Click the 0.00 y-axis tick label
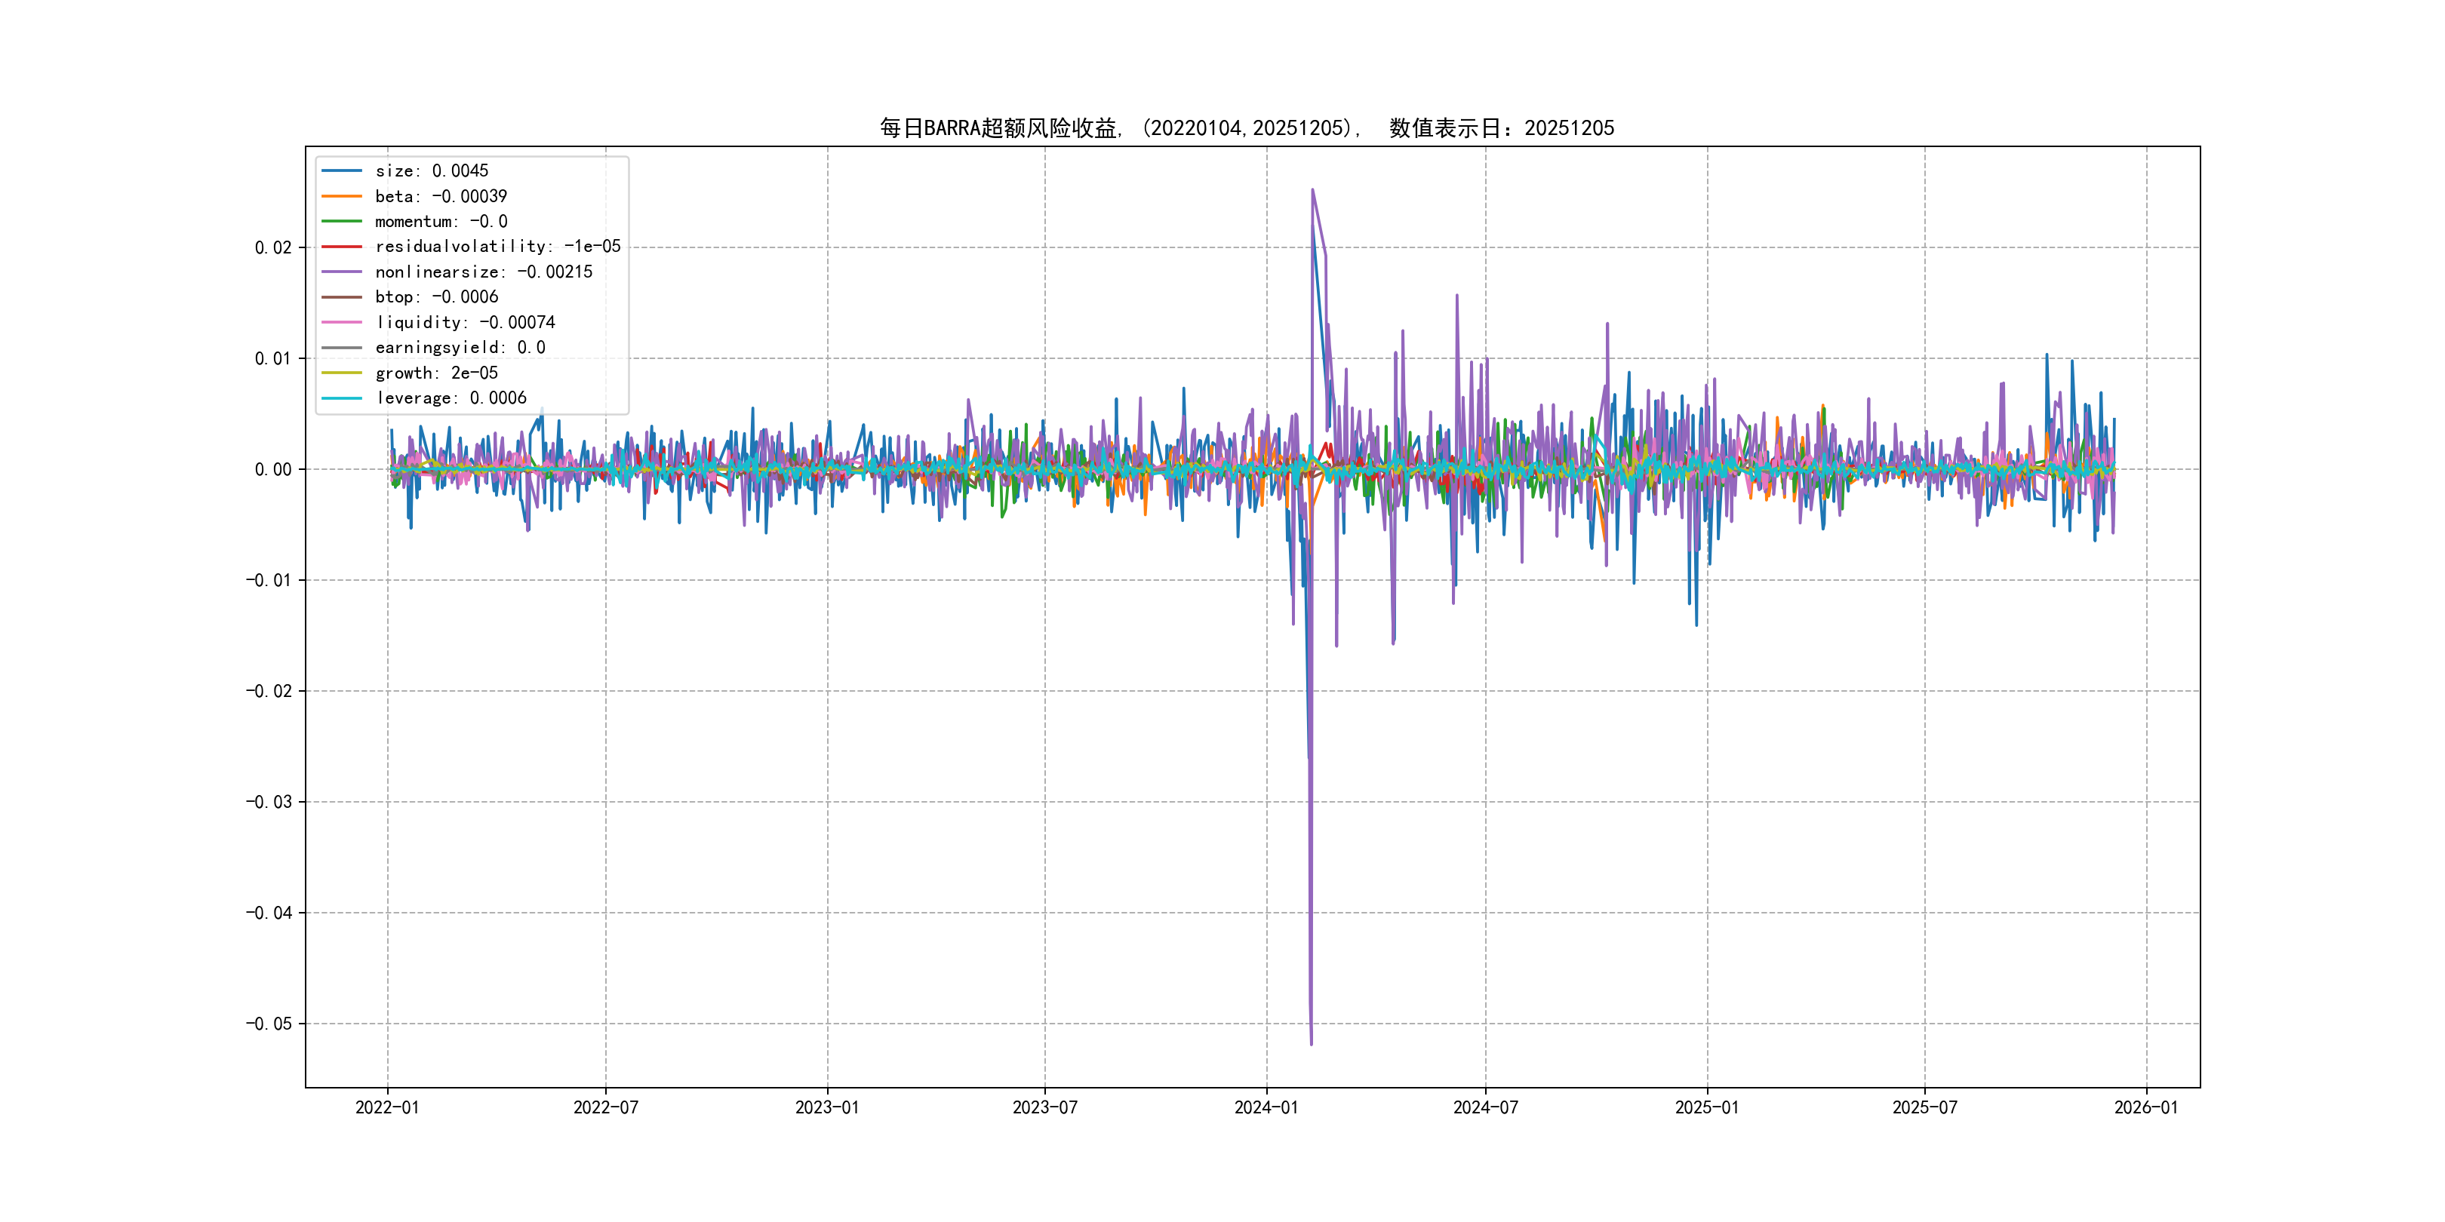 272,470
